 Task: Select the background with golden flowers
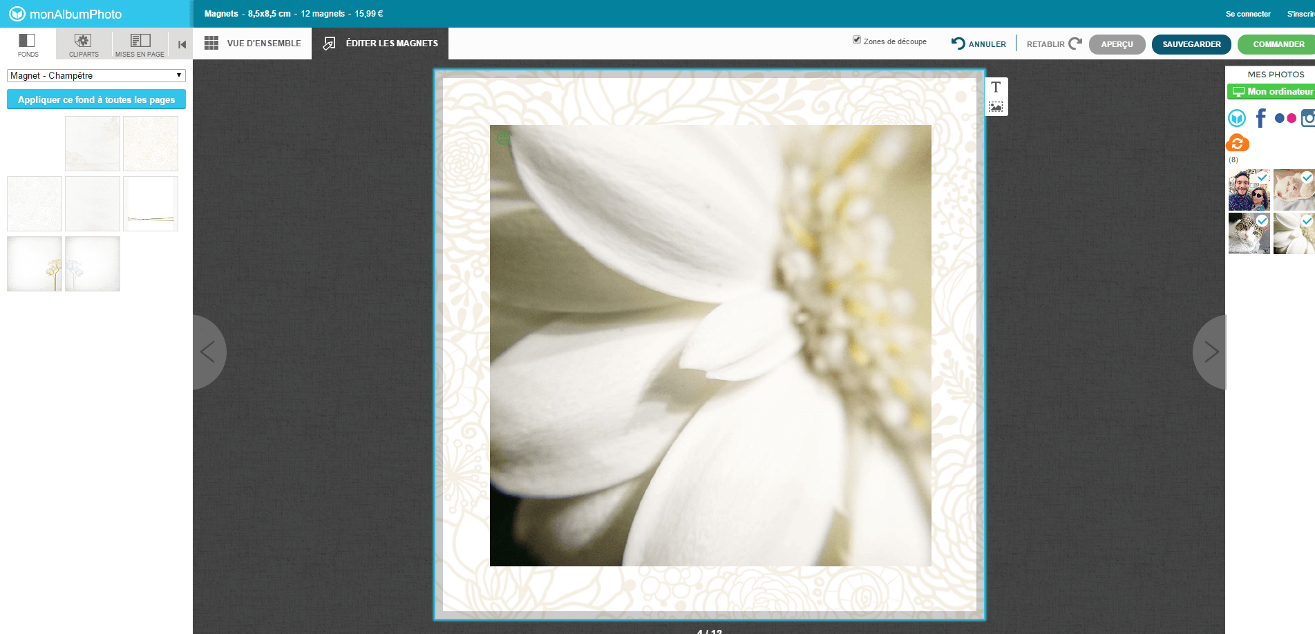(35, 264)
